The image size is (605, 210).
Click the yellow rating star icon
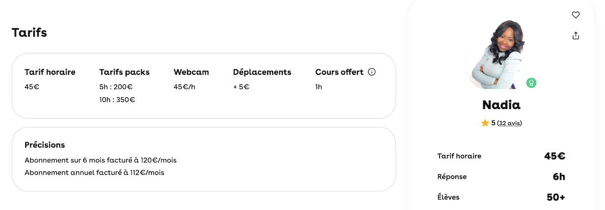(485, 123)
